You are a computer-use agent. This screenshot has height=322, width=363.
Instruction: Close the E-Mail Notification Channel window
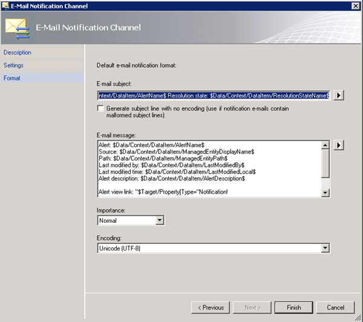(x=355, y=6)
